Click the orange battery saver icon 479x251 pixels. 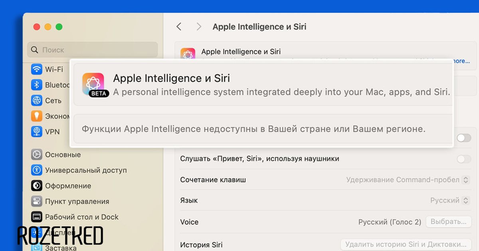(37, 116)
